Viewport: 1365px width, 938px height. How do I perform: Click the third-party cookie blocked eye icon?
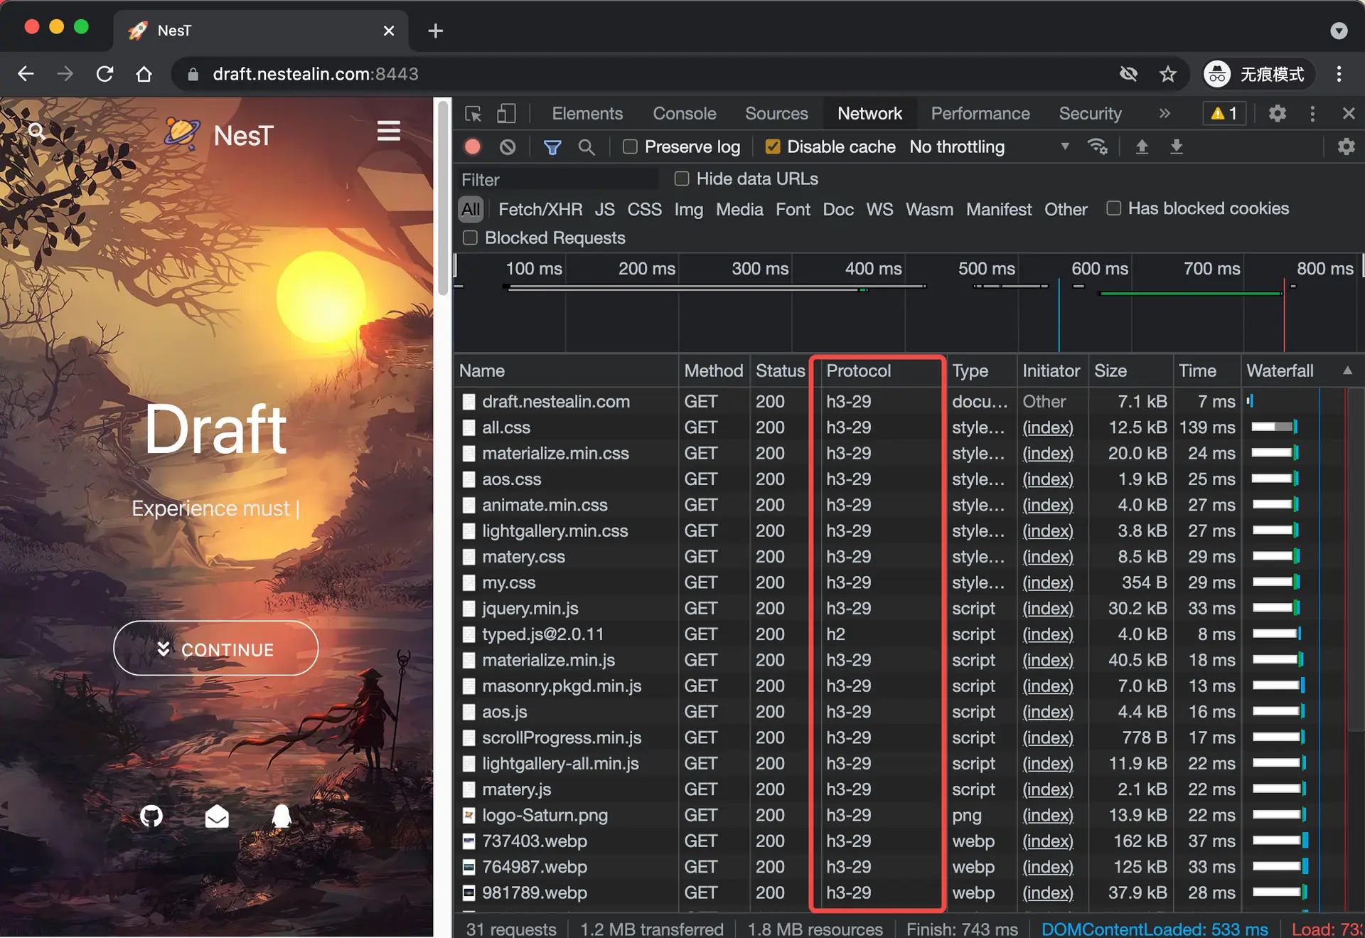(1128, 74)
